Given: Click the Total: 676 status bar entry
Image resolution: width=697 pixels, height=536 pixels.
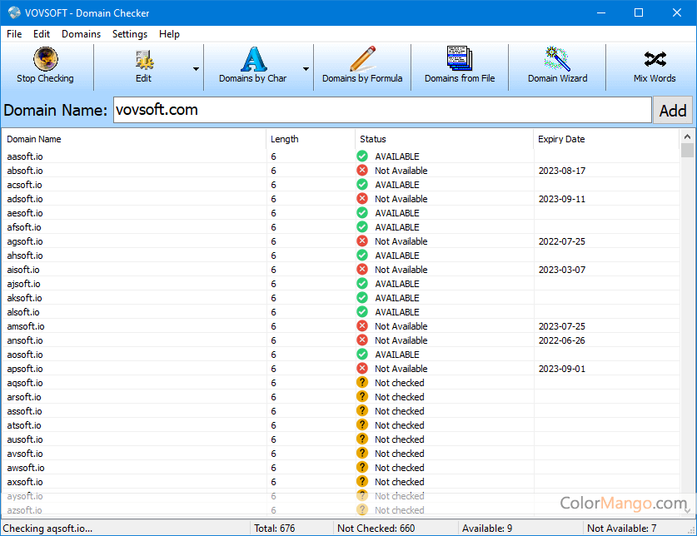Looking at the screenshot, I should 274,528.
